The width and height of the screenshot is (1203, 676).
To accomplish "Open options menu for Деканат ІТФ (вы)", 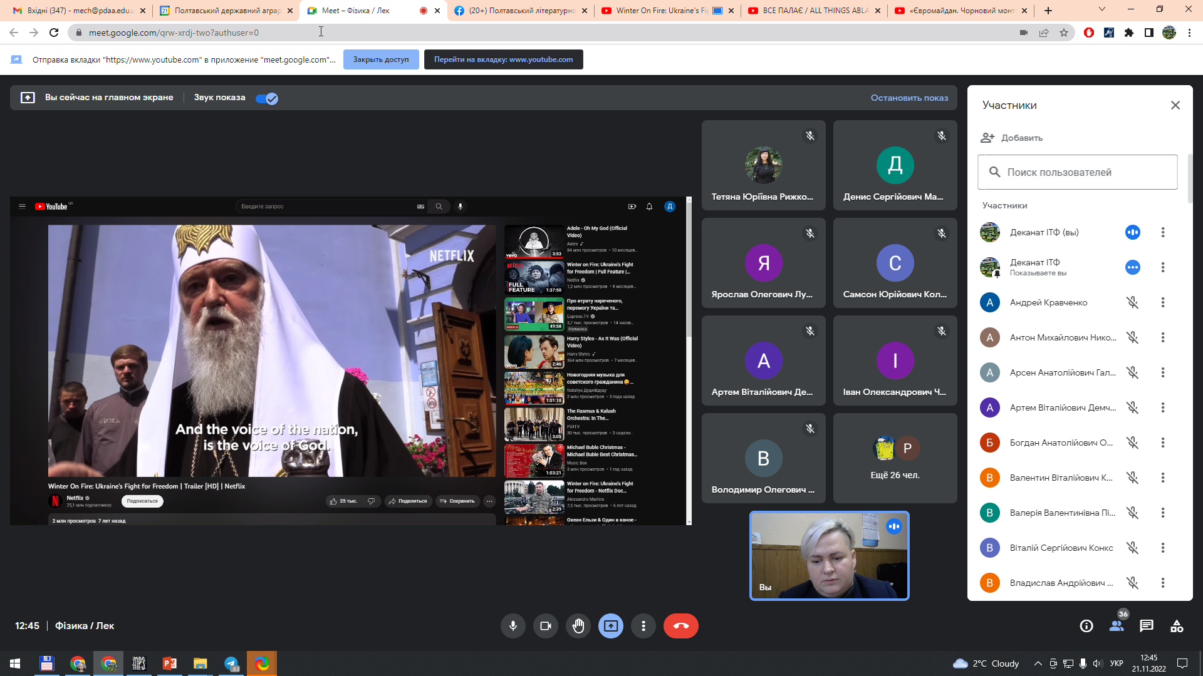I will coord(1163,232).
